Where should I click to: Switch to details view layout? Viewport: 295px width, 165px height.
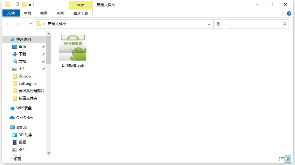pyautogui.click(x=281, y=159)
